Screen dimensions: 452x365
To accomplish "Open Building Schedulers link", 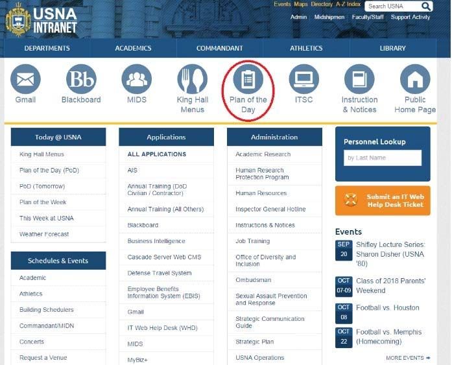I will pos(47,310).
